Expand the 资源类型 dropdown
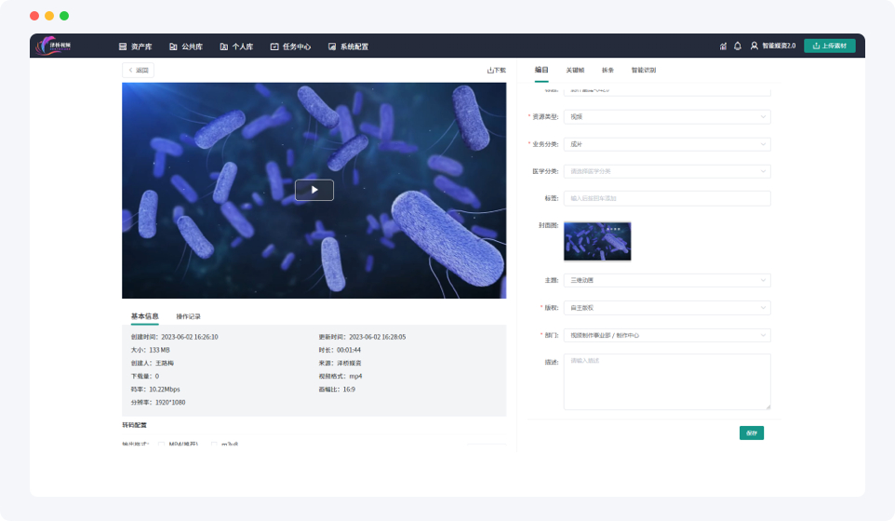 667,116
